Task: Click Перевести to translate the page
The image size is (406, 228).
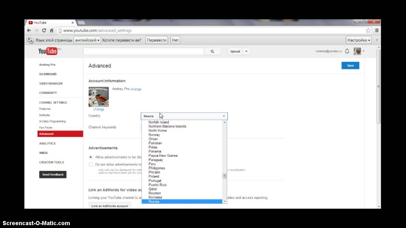Action: point(157,40)
